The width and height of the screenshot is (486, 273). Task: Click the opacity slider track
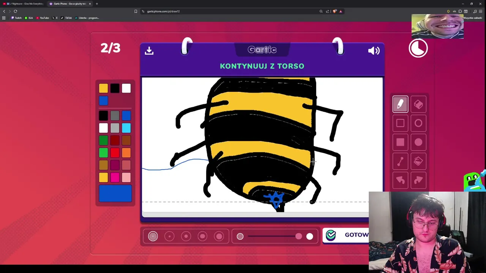[273, 237]
